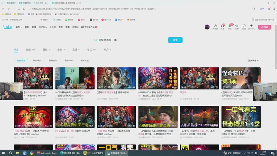Viewport: 277px width, 156px height.
Task: Select the 番剧 search tab
Action: [46, 50]
